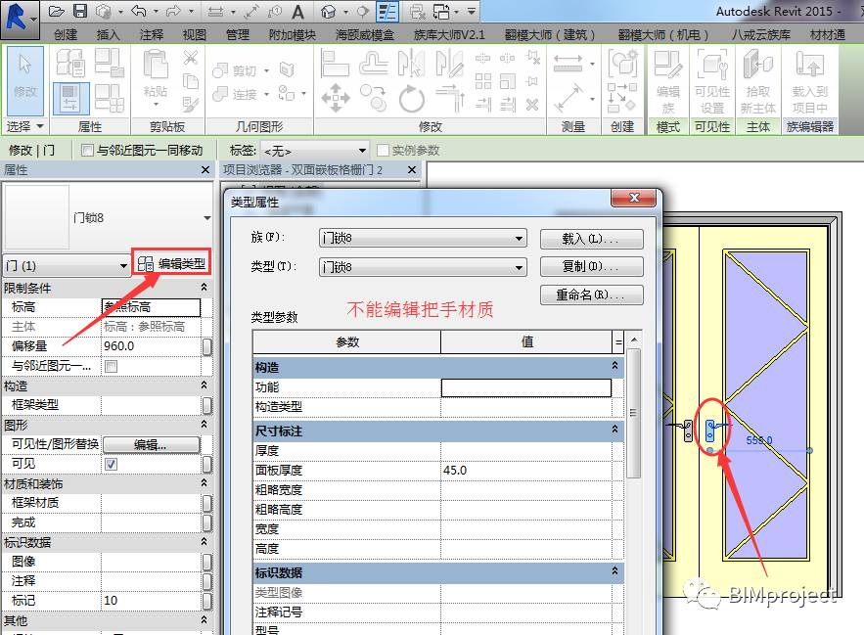Select the Offset tool in the 修改 panel
The height and width of the screenshot is (635, 864).
pos(374,63)
